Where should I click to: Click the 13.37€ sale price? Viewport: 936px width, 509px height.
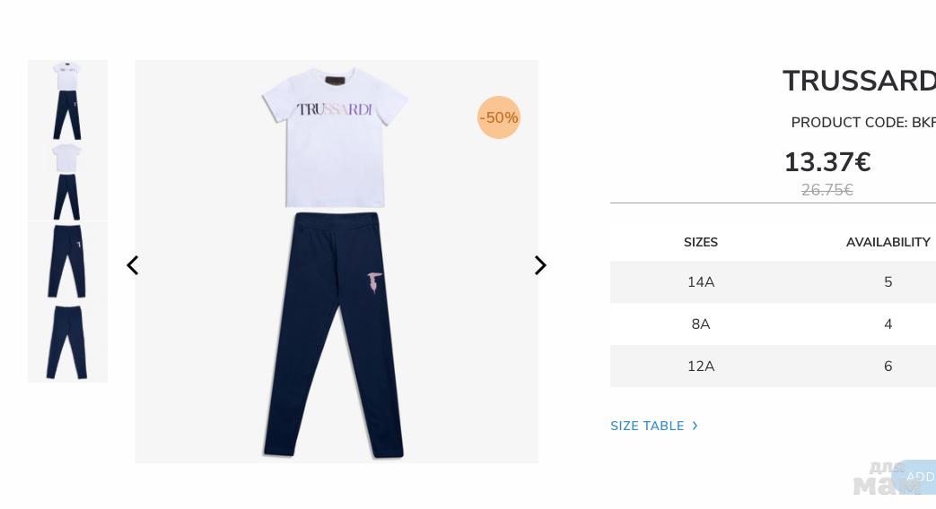click(827, 162)
